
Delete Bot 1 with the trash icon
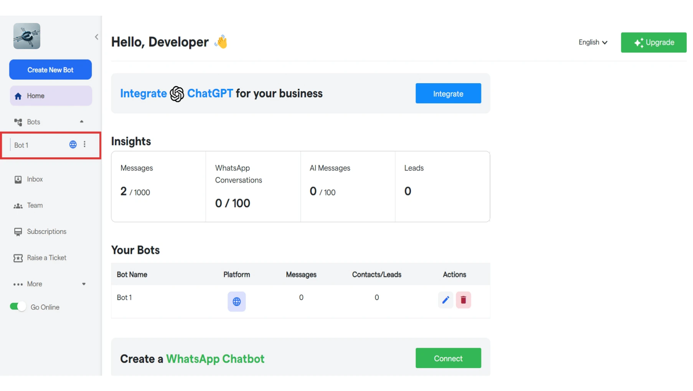tap(464, 300)
